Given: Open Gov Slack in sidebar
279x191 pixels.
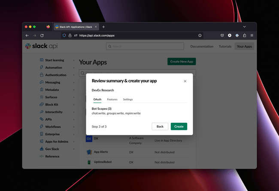Looking at the screenshot, I should 52,149.
